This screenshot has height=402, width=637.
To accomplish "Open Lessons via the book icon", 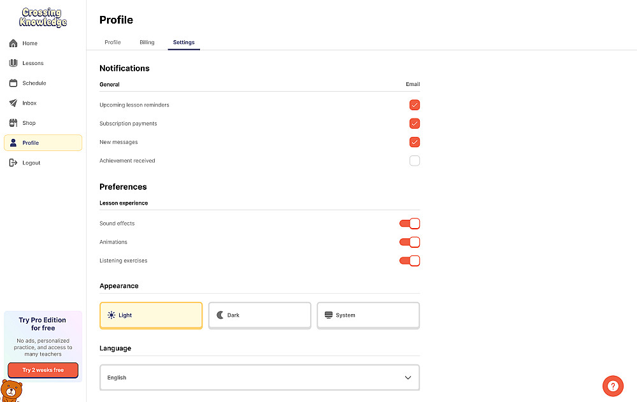I will pos(13,63).
